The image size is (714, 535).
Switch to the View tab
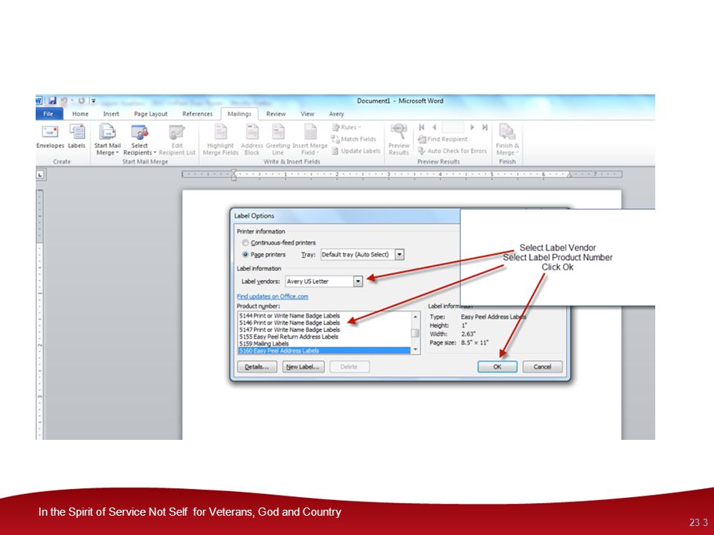pos(307,114)
